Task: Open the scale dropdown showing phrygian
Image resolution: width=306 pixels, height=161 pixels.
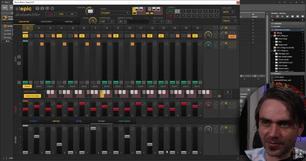Action: pos(115,13)
